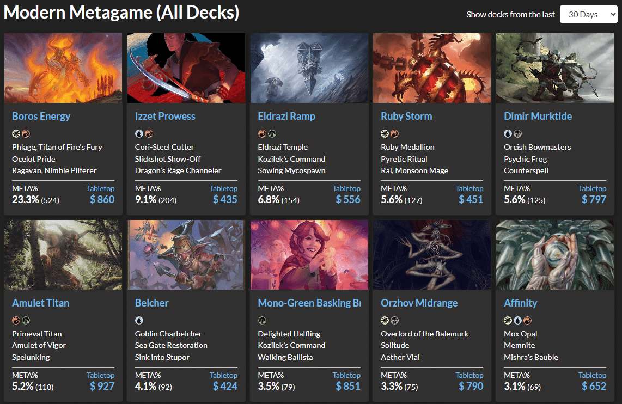Image resolution: width=622 pixels, height=404 pixels.
Task: Click the white mana icon under Boros Energy
Action: tap(16, 133)
